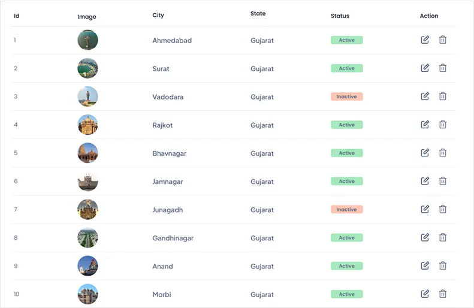Click the trash icon for Rajkot
The height and width of the screenshot is (308, 474).
(443, 124)
